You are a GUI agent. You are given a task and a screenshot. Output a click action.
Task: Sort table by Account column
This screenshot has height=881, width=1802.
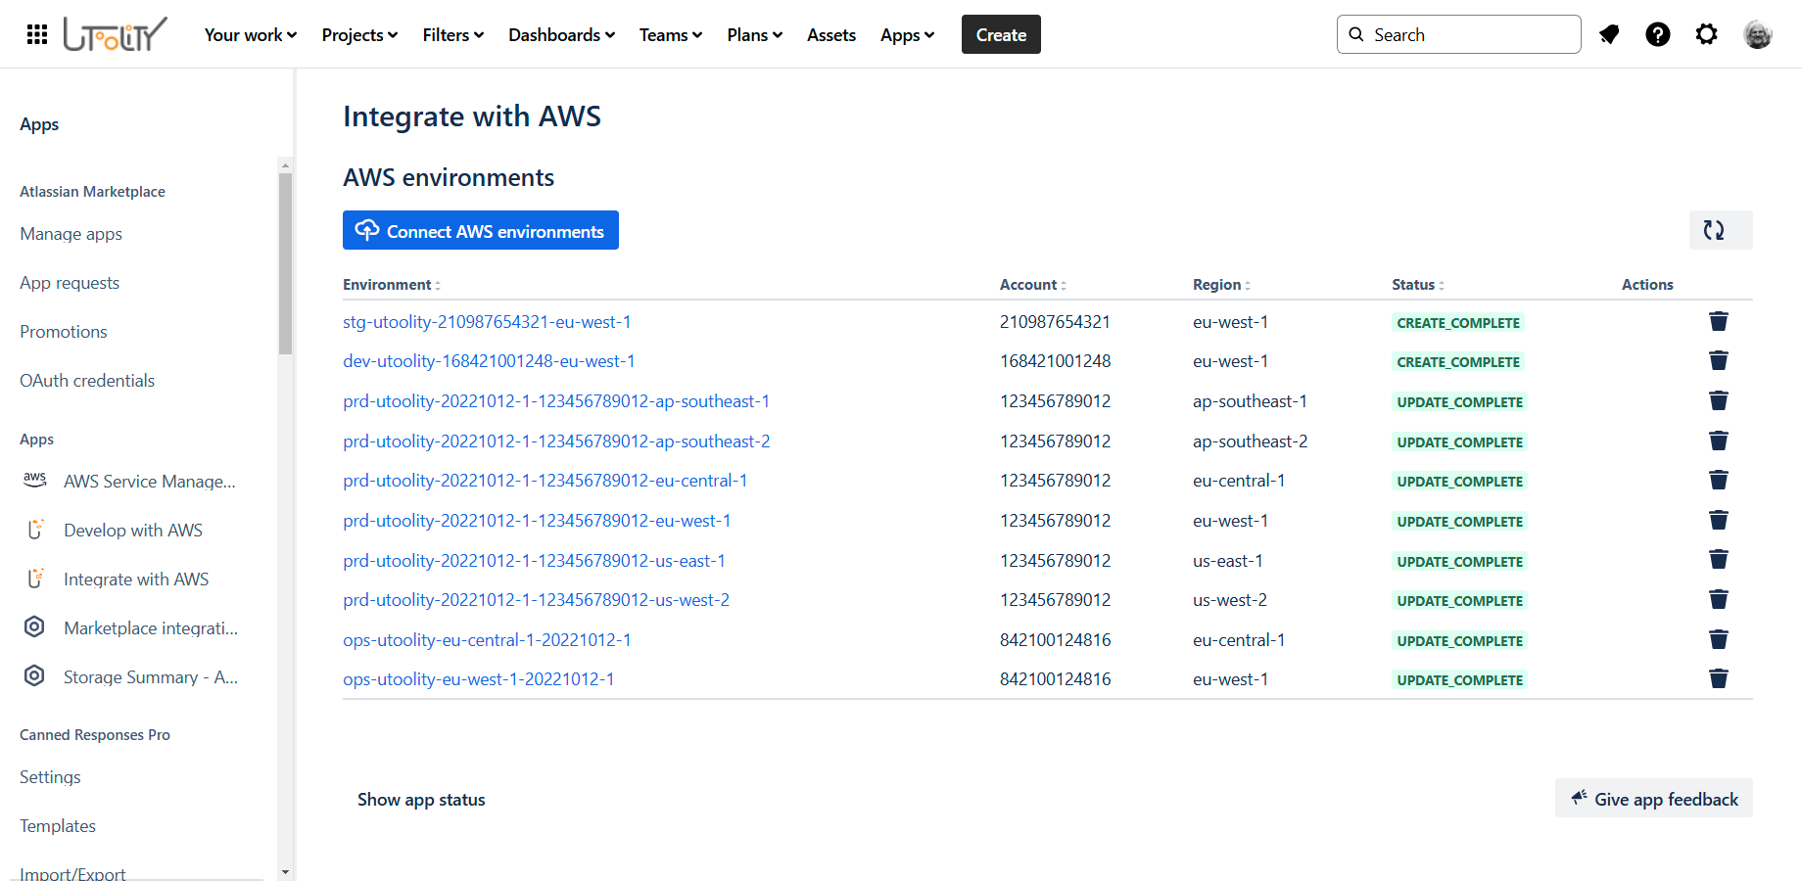coord(1033,285)
